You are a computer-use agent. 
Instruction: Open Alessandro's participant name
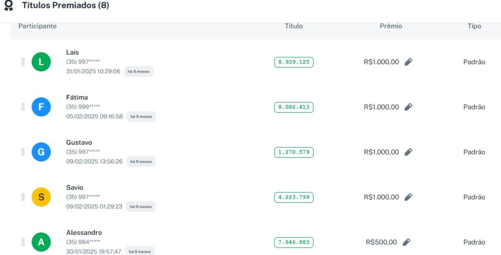point(84,232)
